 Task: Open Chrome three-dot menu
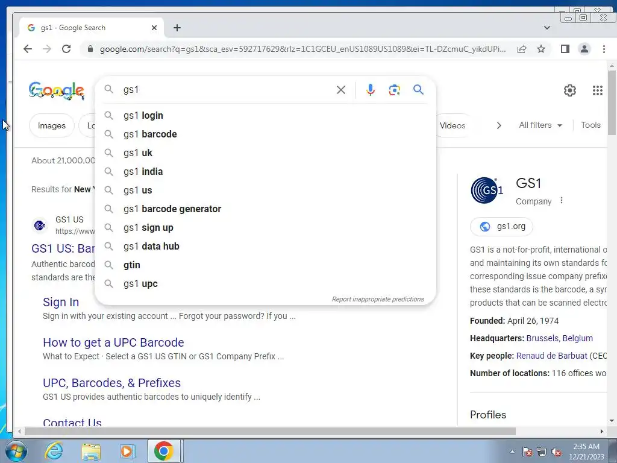[604, 49]
